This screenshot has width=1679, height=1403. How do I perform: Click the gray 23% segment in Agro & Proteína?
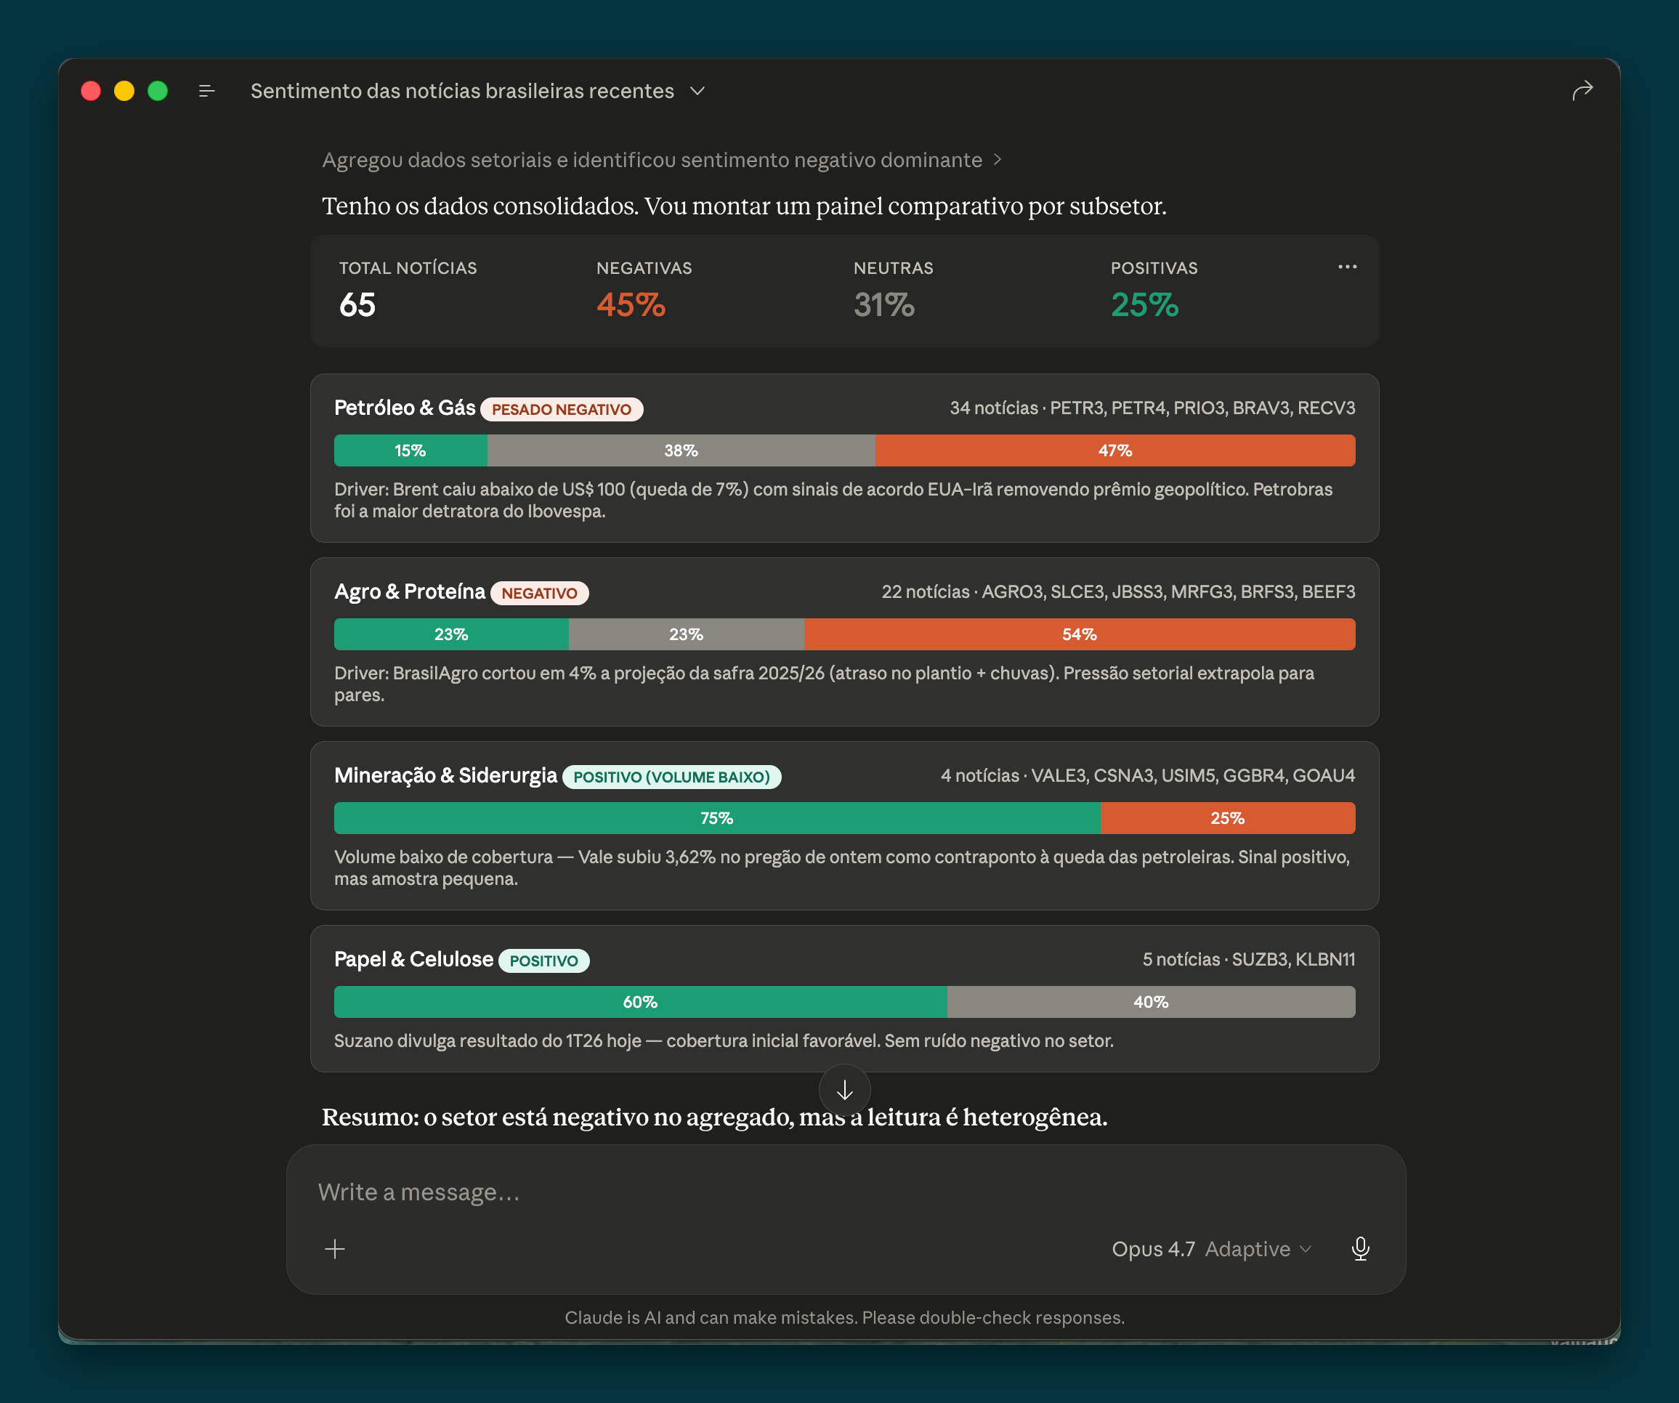coord(687,635)
